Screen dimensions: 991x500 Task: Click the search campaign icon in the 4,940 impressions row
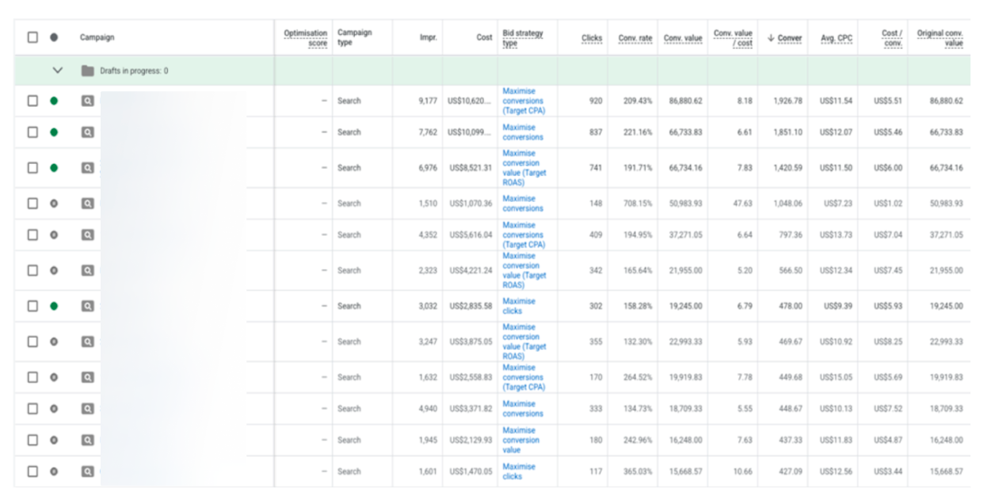click(x=87, y=409)
